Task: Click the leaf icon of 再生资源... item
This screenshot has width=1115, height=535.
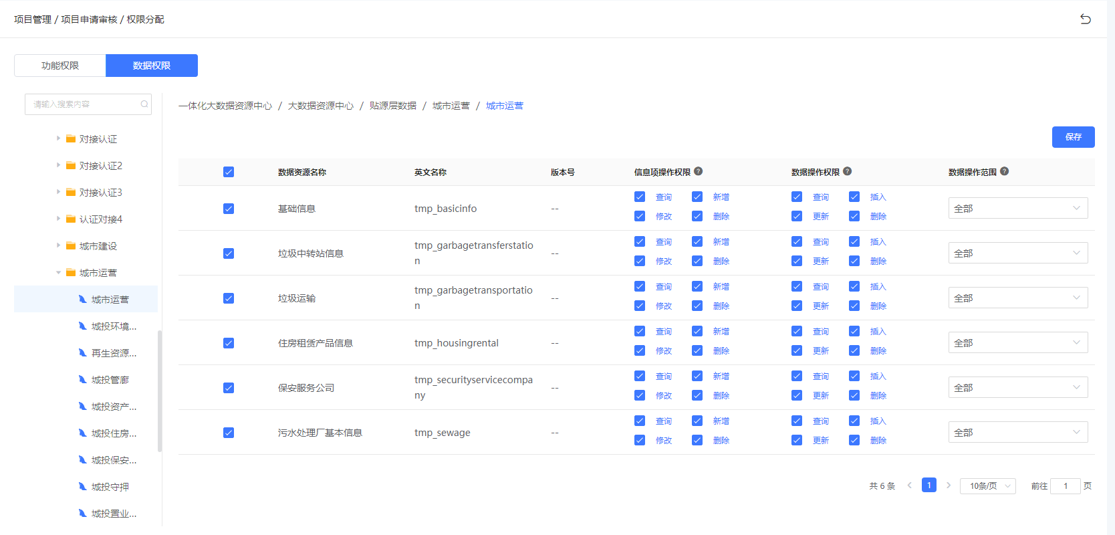Action: pyautogui.click(x=83, y=352)
